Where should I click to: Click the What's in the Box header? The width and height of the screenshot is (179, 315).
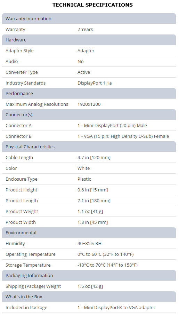pos(89,297)
